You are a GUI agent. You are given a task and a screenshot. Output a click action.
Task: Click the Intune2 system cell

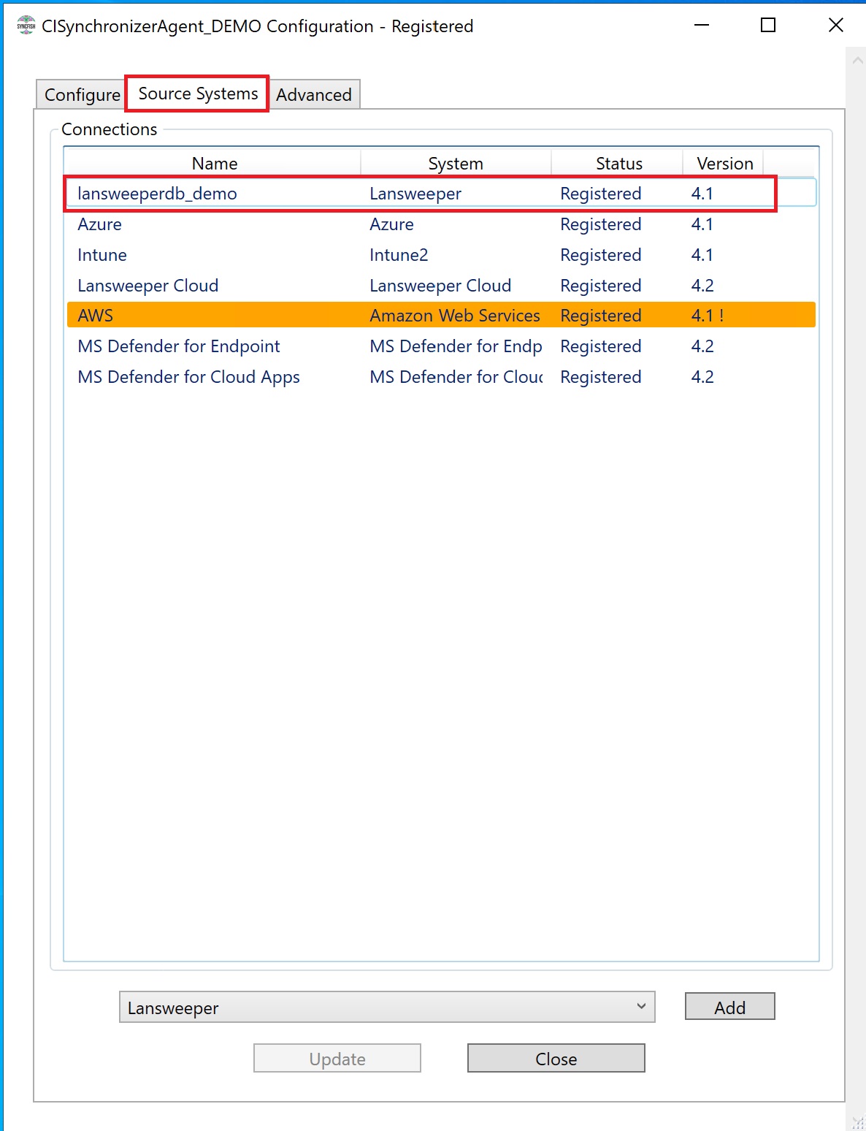pos(399,255)
